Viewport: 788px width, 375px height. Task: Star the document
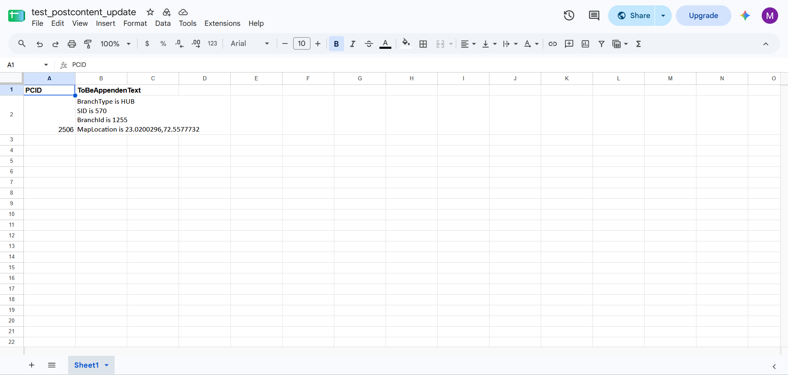click(150, 12)
